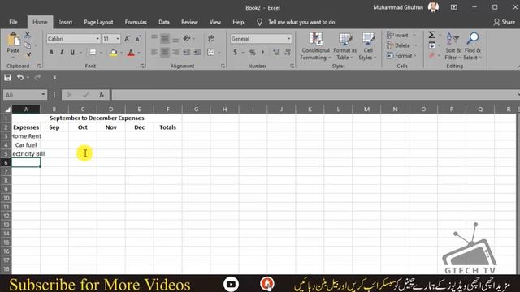The height and width of the screenshot is (292, 520).
Task: Apply Comma Style format
Action: click(x=263, y=52)
